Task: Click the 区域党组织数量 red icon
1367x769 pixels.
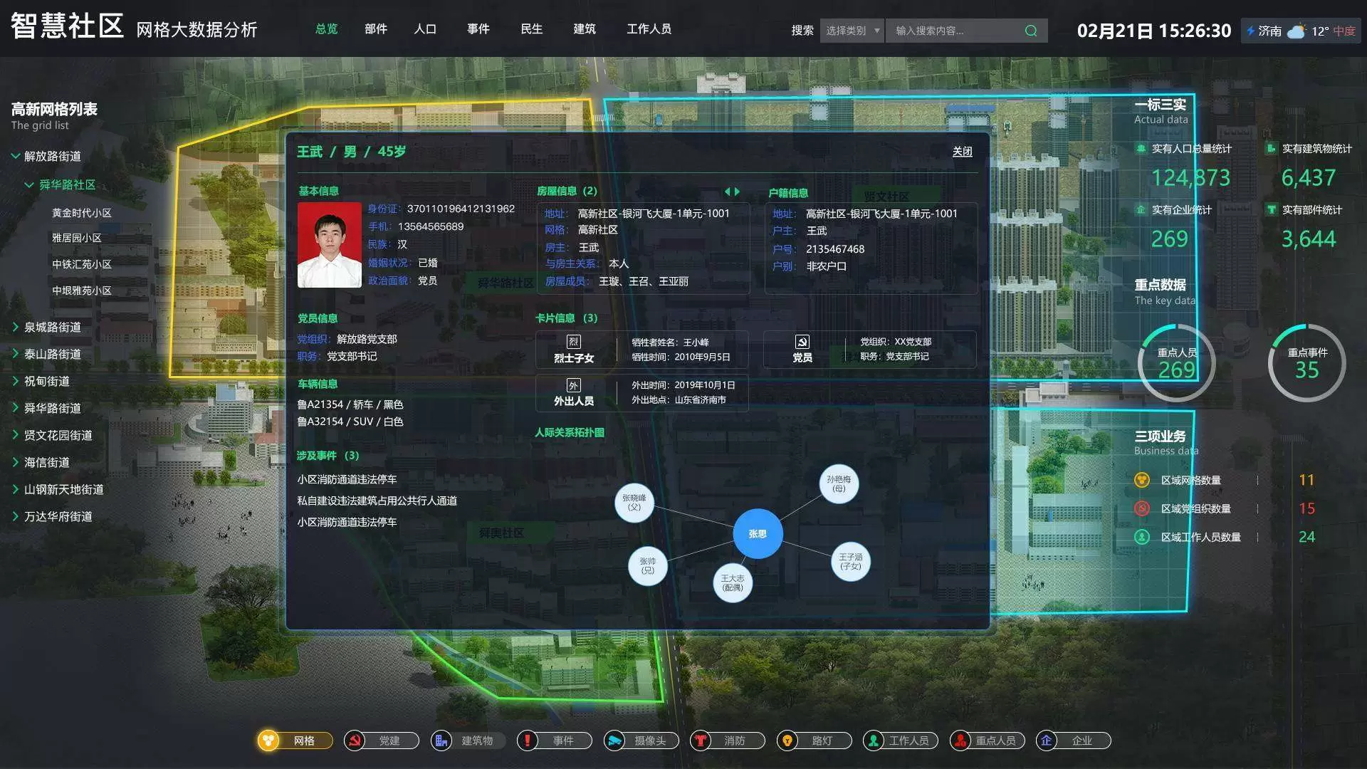Action: [1142, 508]
